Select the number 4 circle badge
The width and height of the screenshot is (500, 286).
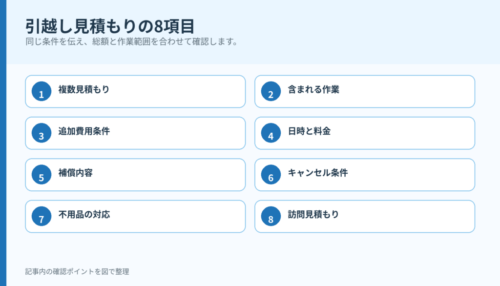pyautogui.click(x=271, y=133)
